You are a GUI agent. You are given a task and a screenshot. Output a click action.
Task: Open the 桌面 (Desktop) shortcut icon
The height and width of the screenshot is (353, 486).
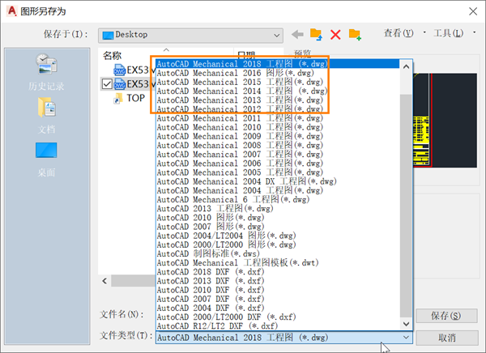pos(46,150)
